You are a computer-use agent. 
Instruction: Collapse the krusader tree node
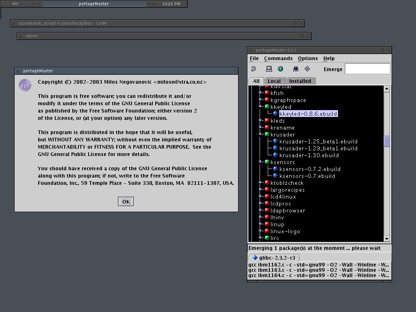pos(260,134)
